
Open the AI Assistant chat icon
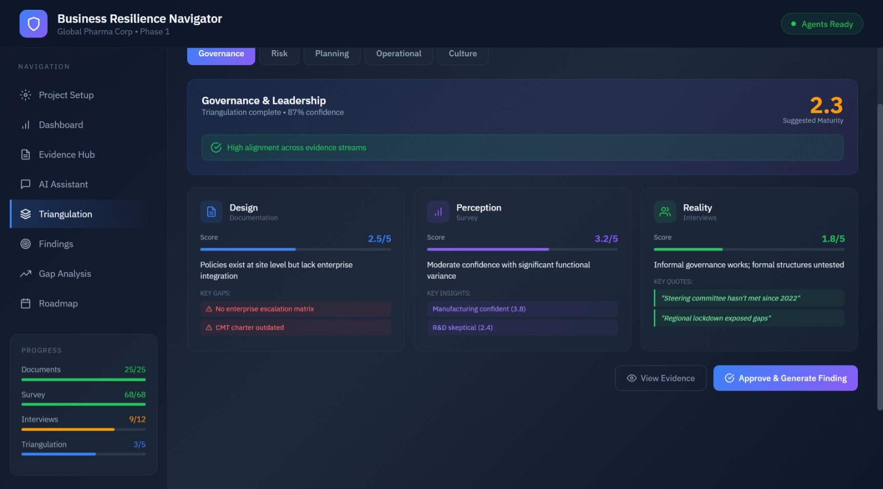tap(26, 184)
